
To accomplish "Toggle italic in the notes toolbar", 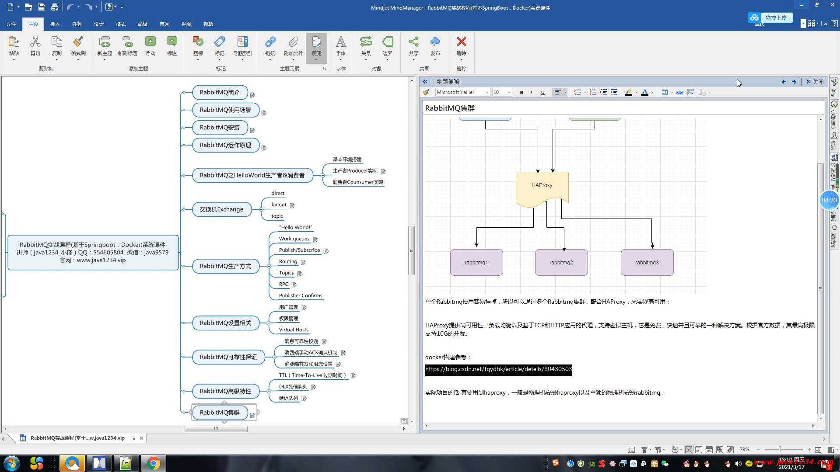I will 532,92.
